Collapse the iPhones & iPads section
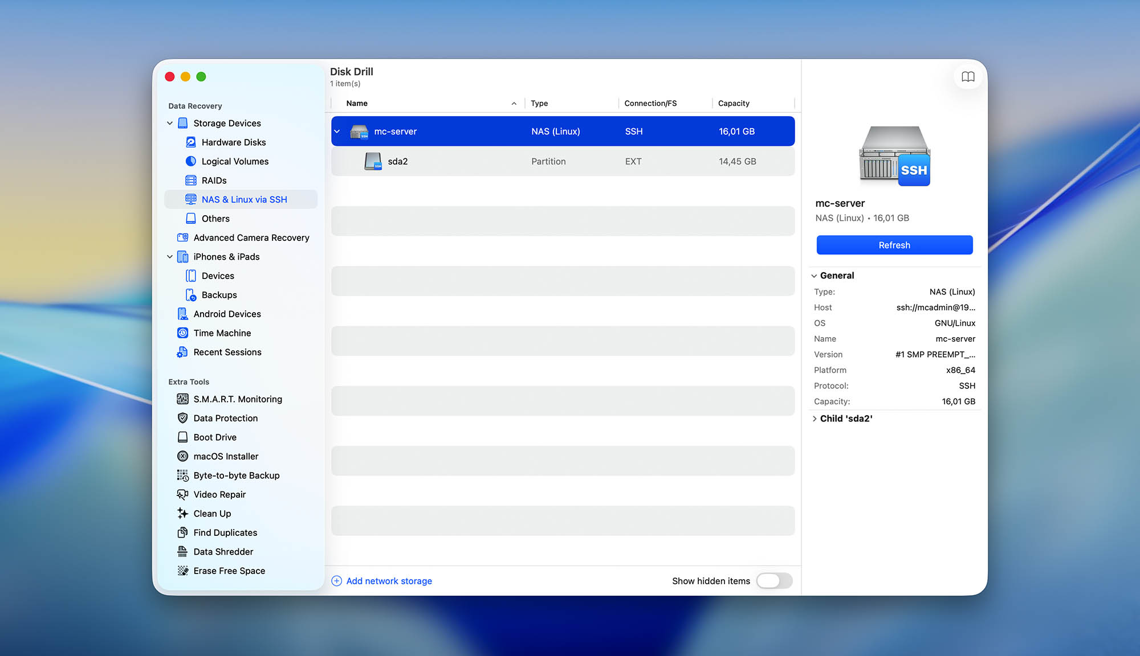1140x656 pixels. pos(169,256)
